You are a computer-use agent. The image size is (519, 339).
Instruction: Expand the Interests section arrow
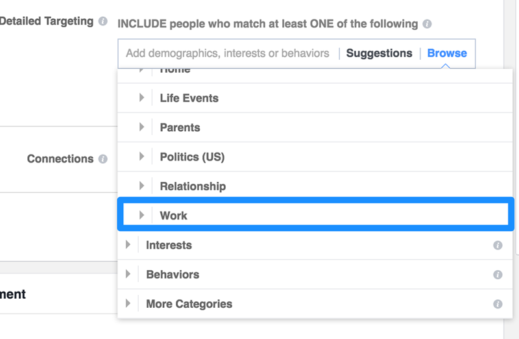tap(128, 245)
